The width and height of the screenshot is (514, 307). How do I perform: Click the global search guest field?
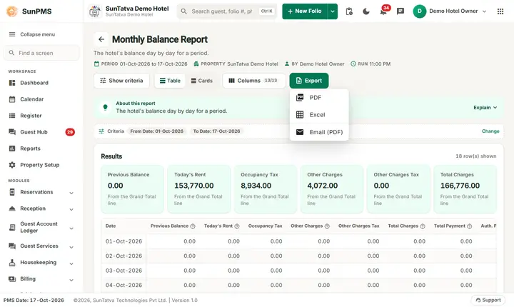click(227, 11)
